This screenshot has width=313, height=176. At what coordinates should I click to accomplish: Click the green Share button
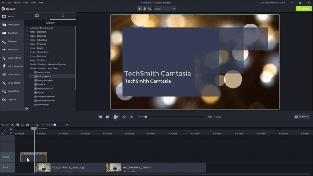coord(304,9)
